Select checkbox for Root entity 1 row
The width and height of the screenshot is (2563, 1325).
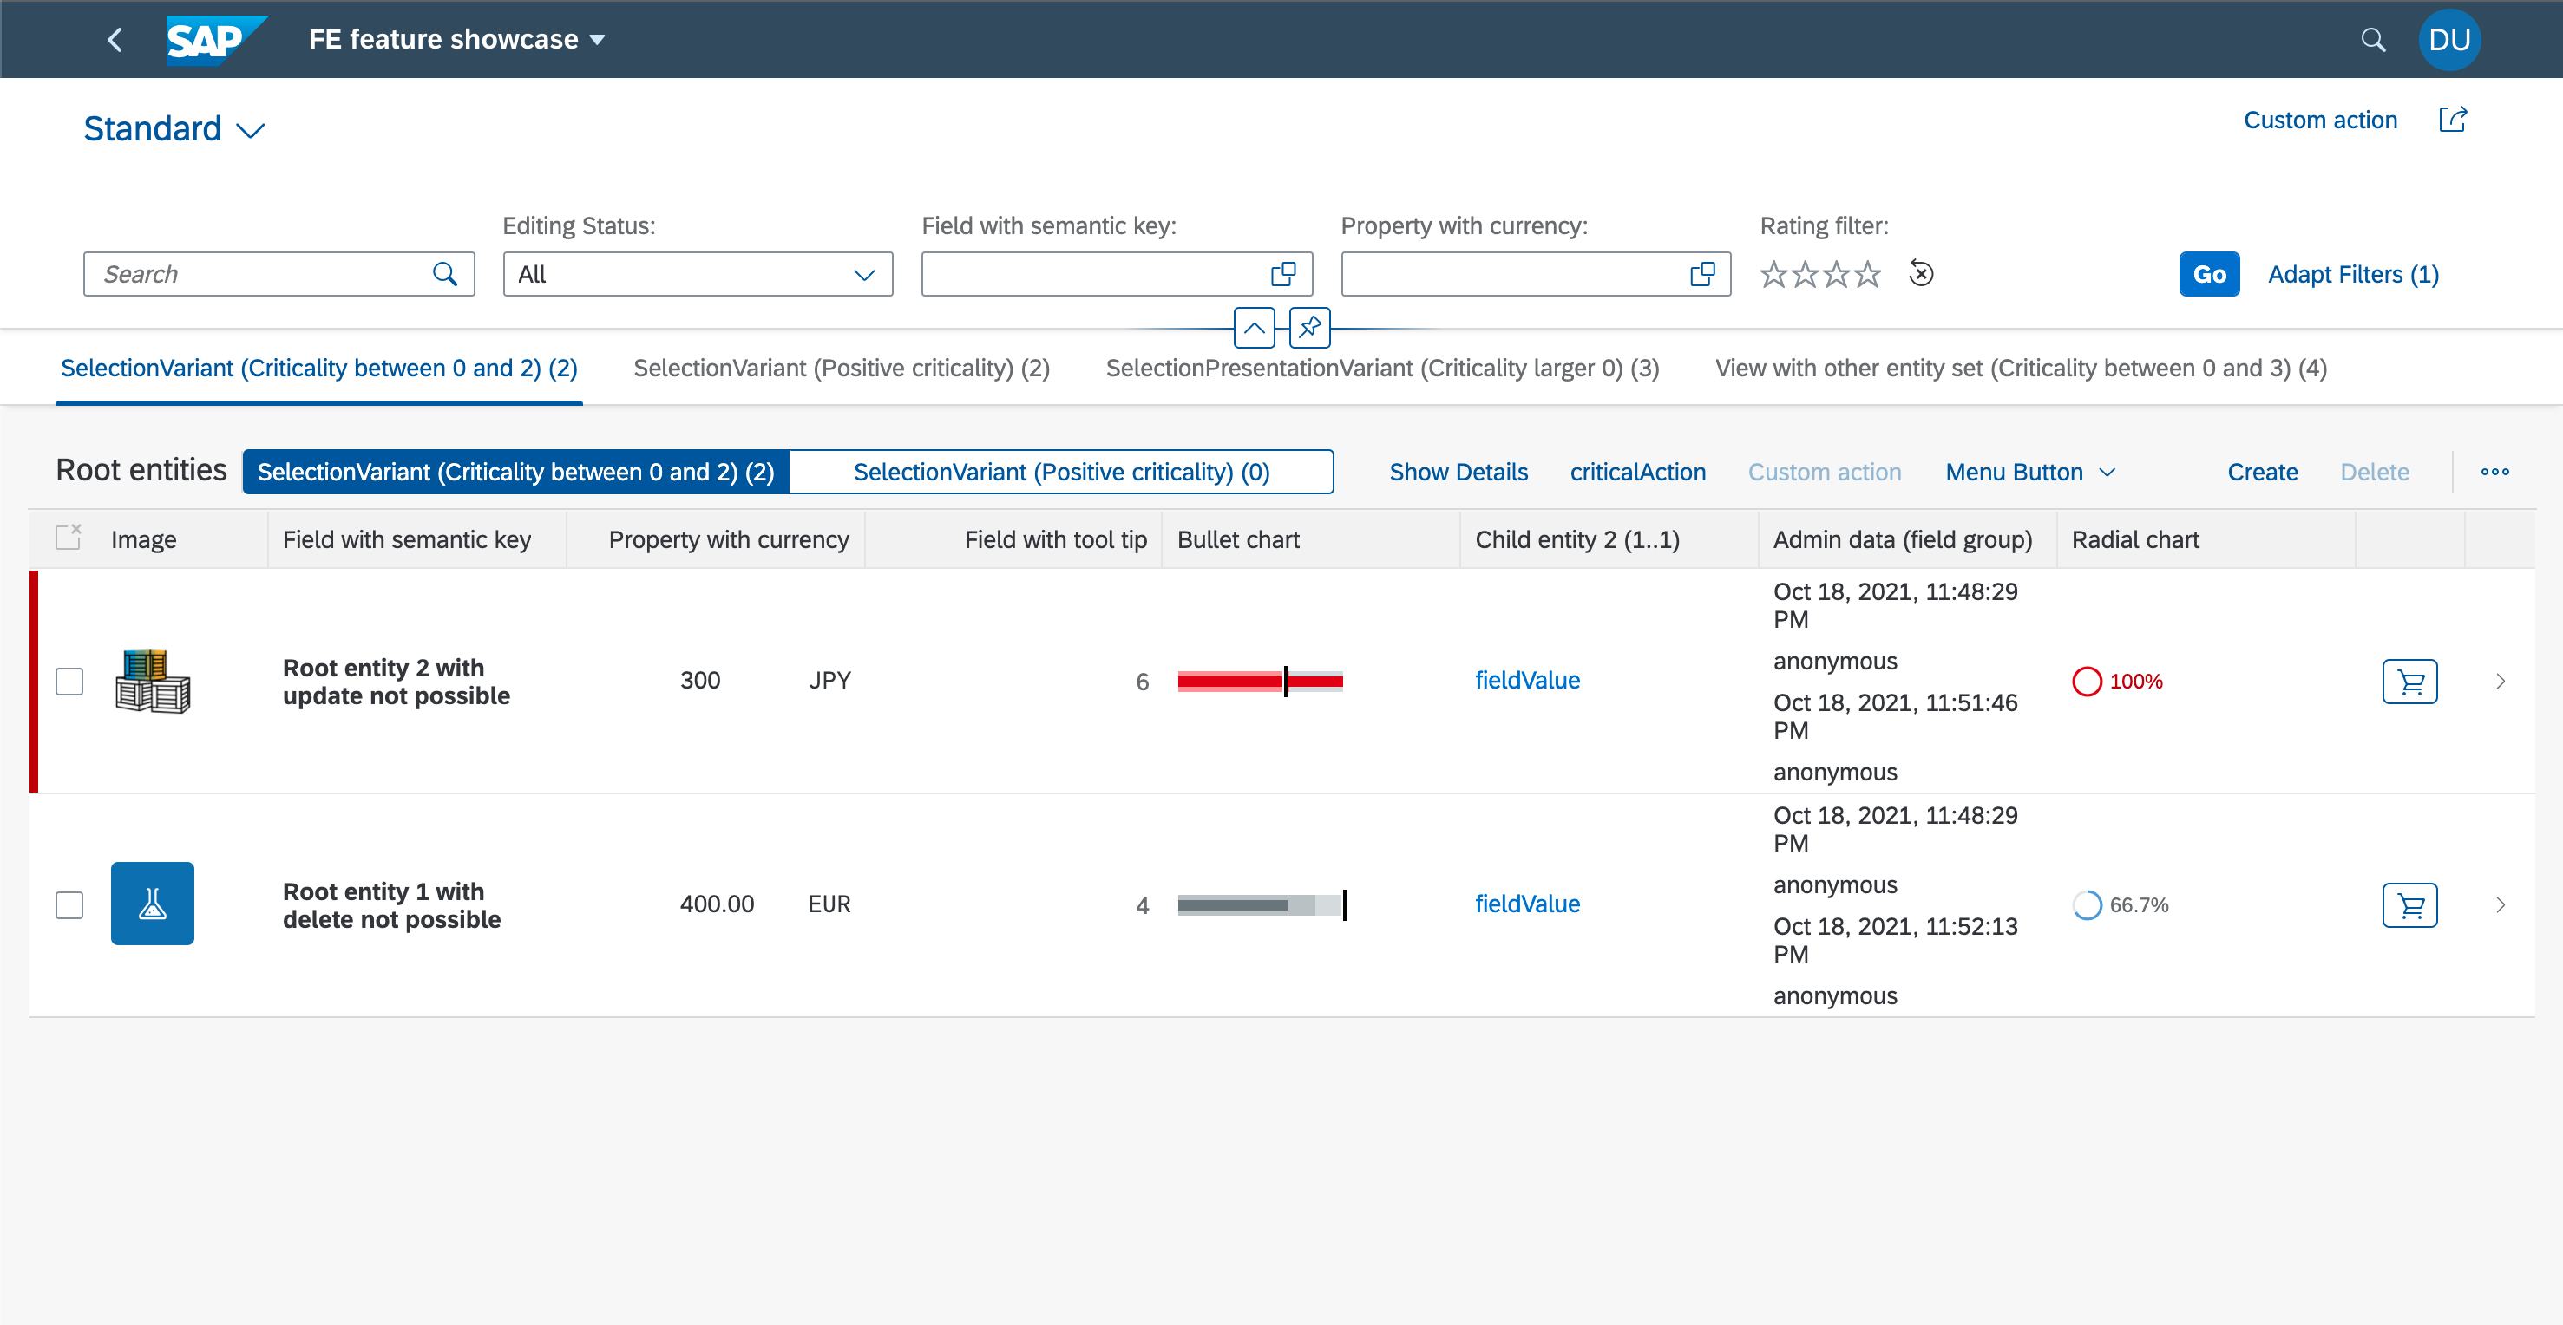coord(69,905)
